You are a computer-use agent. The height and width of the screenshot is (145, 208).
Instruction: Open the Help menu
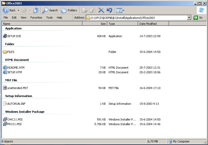(x=60, y=18)
